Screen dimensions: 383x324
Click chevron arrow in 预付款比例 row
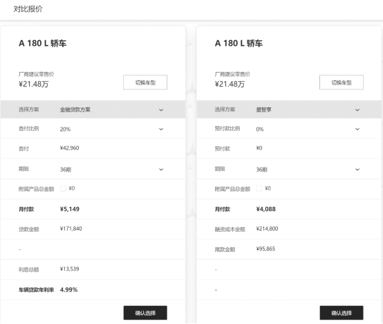tap(357, 129)
